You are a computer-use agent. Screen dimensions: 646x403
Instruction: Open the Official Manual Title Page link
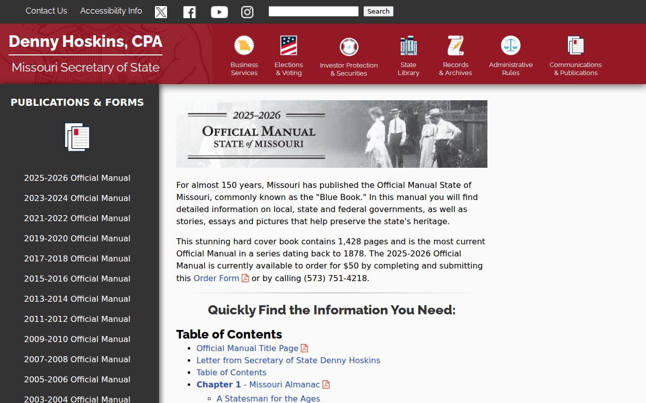(247, 348)
